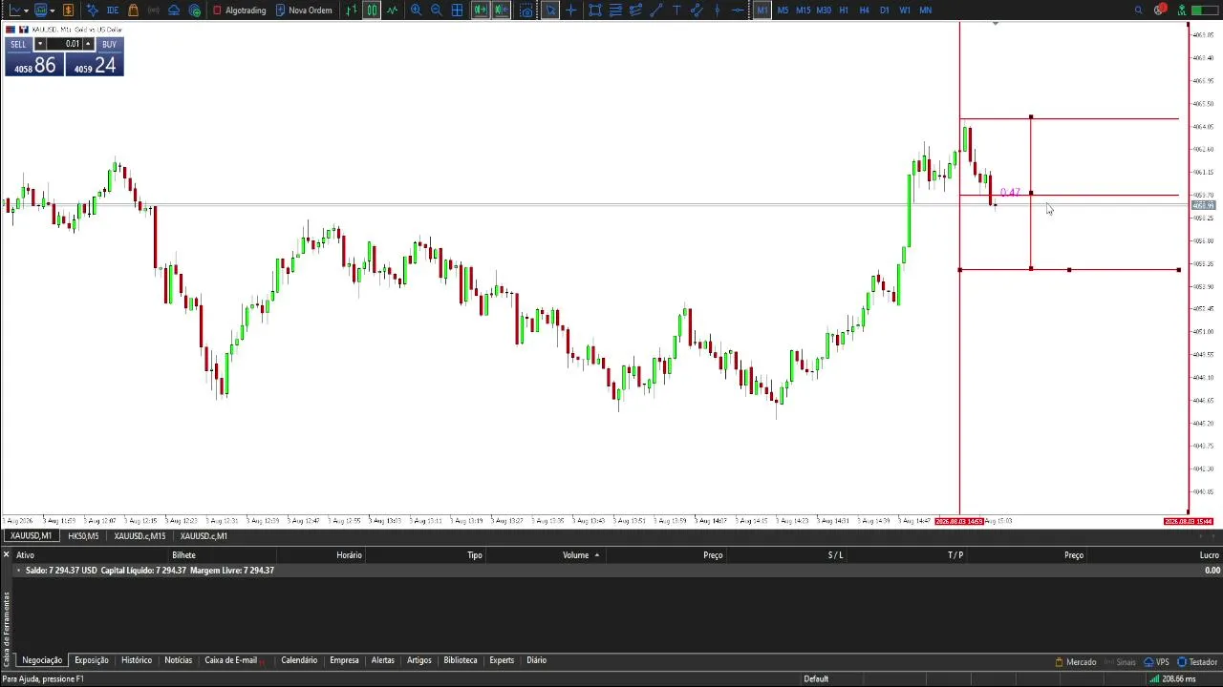Click the account level icon in top right
The width and height of the screenshot is (1223, 687).
1182,10
